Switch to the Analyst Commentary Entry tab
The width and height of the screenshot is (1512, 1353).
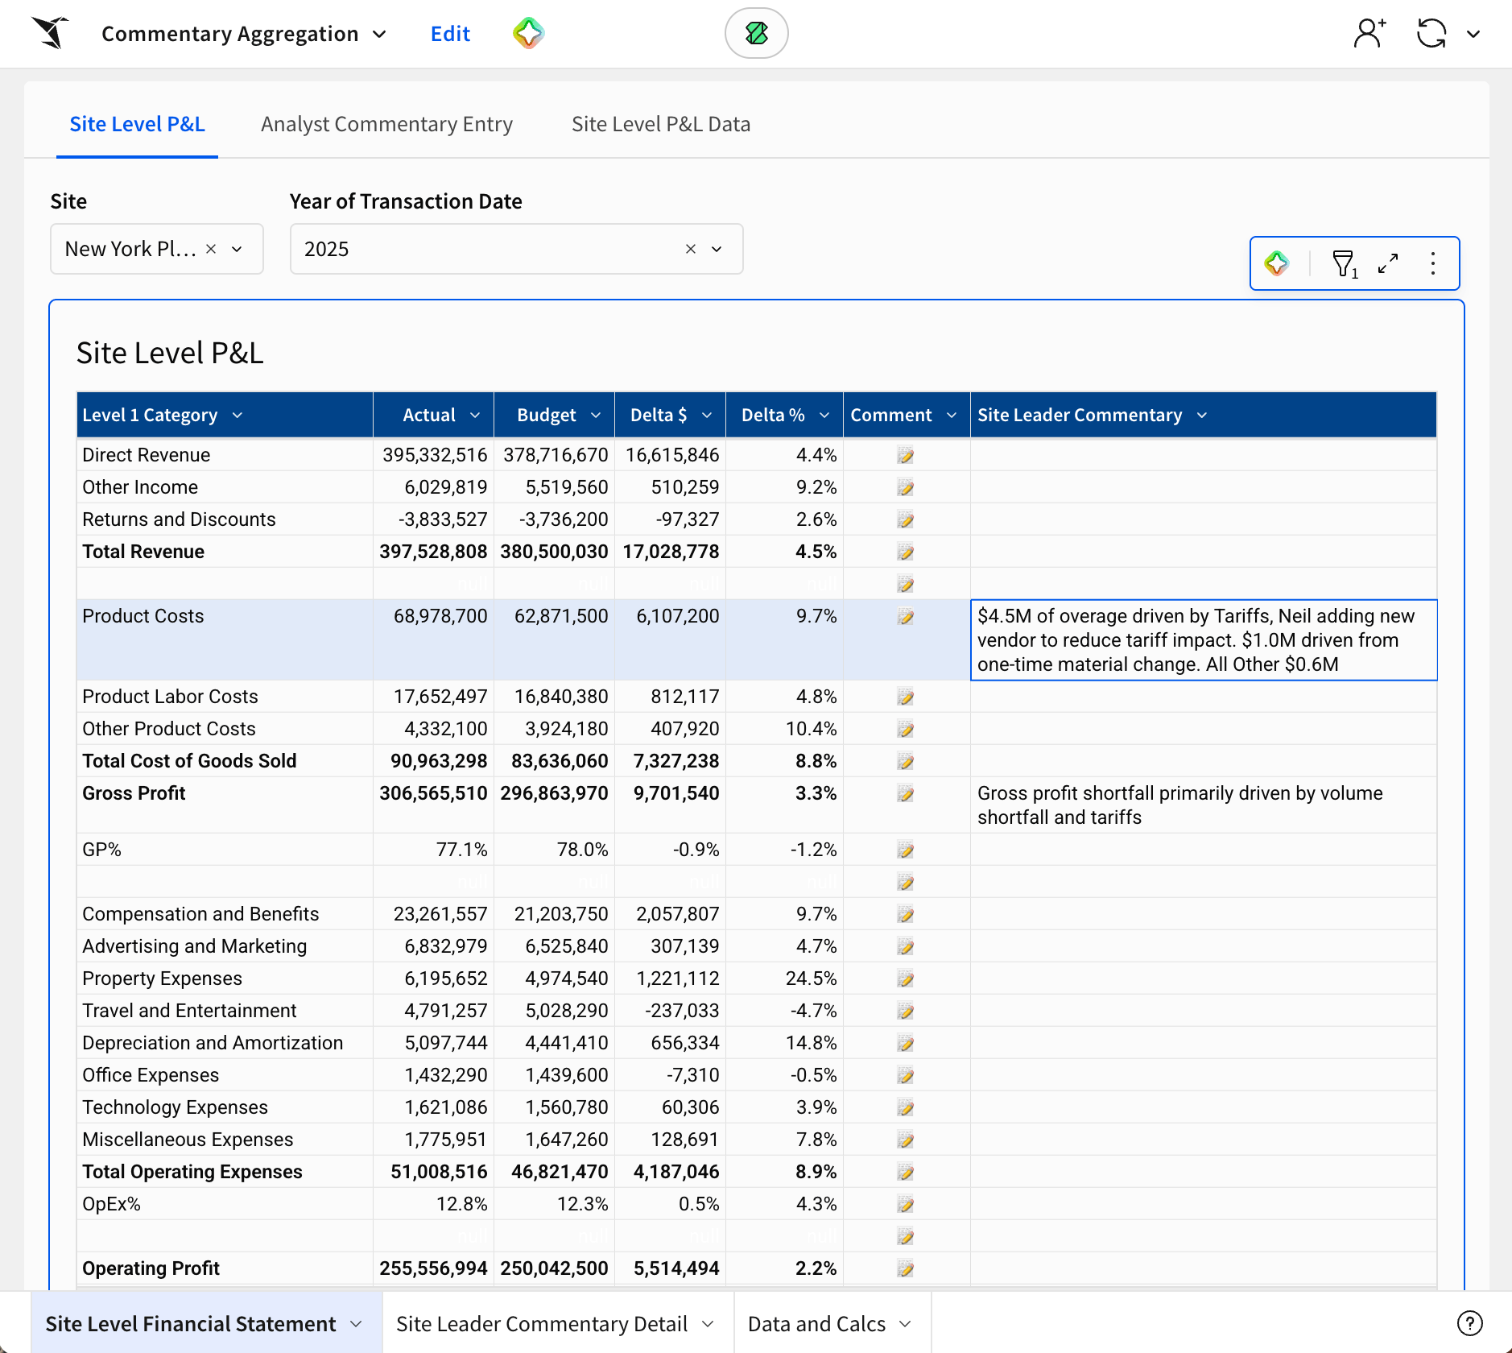point(386,124)
